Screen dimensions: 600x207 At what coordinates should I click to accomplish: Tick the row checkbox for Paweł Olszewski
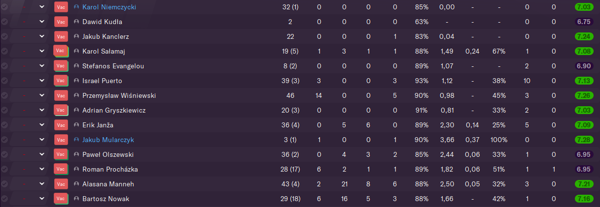[4, 155]
